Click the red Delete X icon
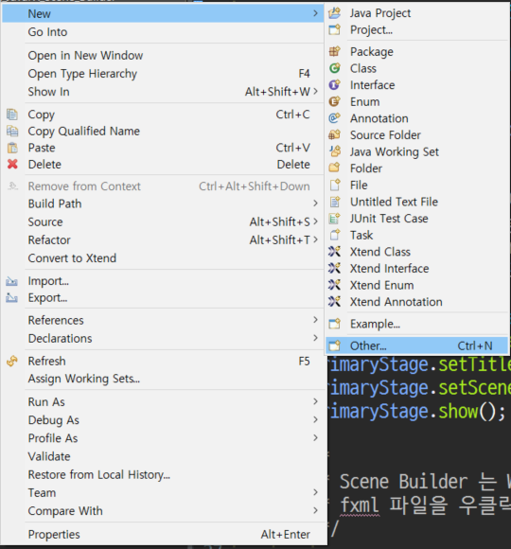The height and width of the screenshot is (549, 511). tap(12, 164)
